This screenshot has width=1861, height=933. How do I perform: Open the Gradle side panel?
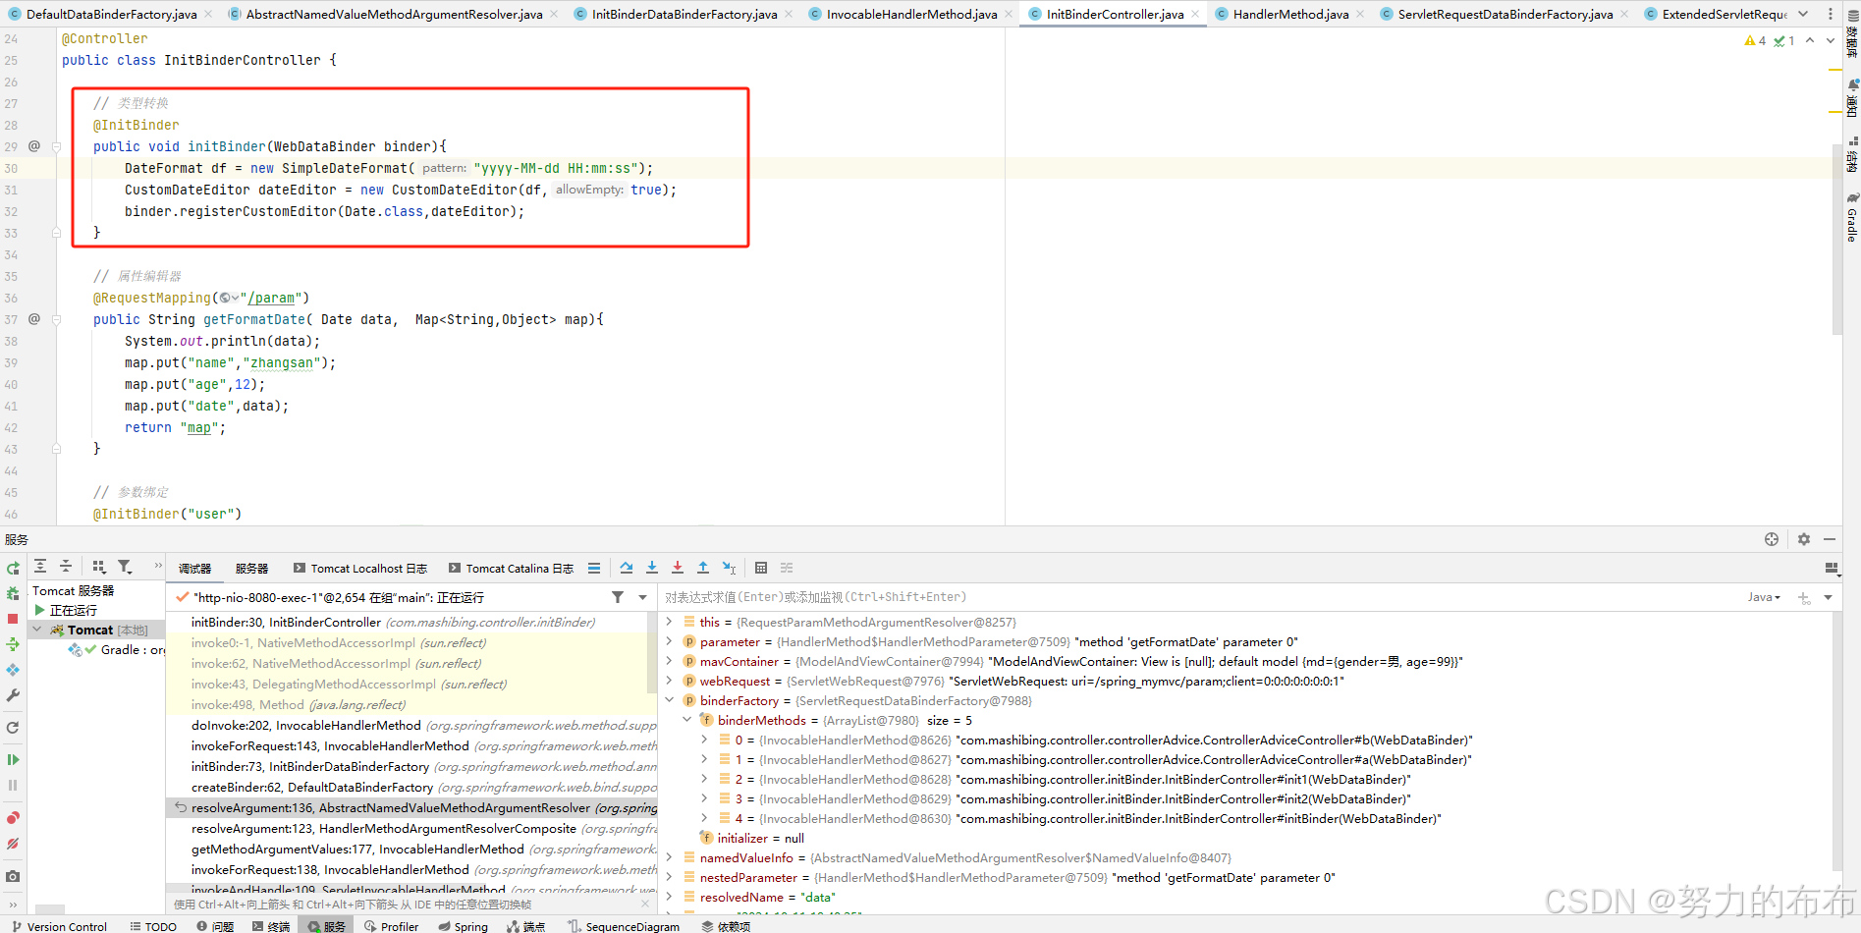click(x=1852, y=216)
